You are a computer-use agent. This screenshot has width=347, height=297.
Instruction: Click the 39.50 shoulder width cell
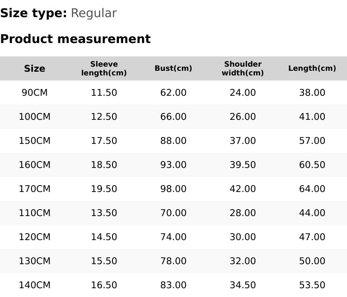[x=243, y=165]
